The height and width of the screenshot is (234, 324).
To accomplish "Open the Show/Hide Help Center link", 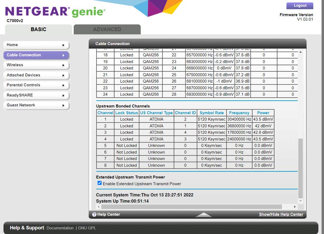I will (x=281, y=215).
